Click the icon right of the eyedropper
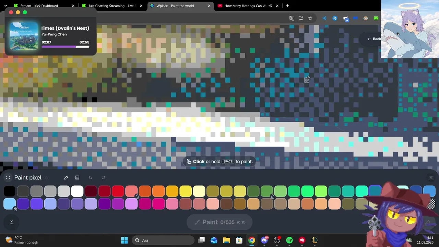This screenshot has width=439, height=247. [x=77, y=177]
